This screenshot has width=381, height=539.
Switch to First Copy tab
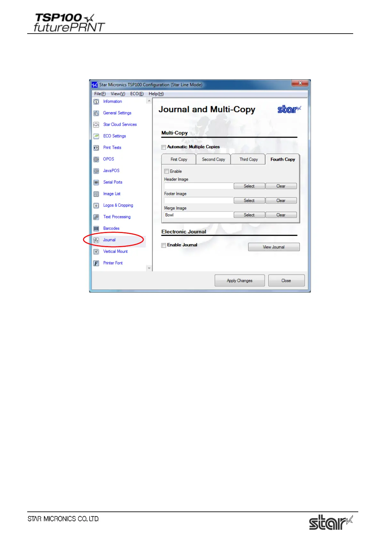tap(179, 159)
